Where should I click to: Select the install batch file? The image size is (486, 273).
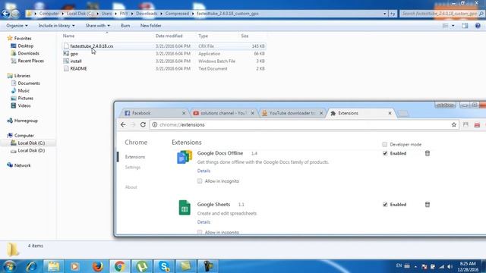click(x=76, y=61)
